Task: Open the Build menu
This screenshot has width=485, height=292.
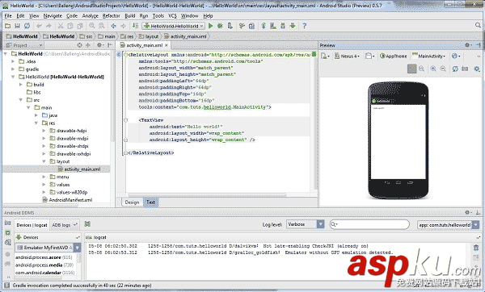Action: (x=130, y=16)
